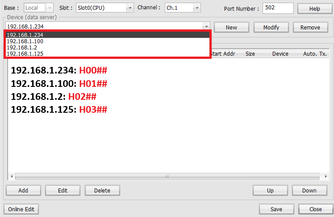Viewport: 334px width, 217px height.
Task: Click into the Port Number field
Action: click(x=277, y=8)
